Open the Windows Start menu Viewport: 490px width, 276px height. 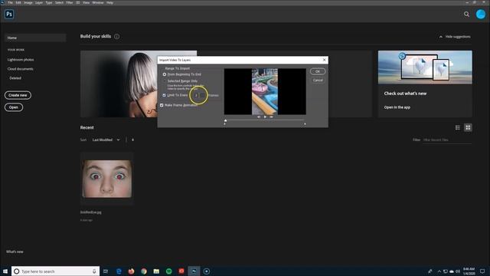click(x=5, y=271)
